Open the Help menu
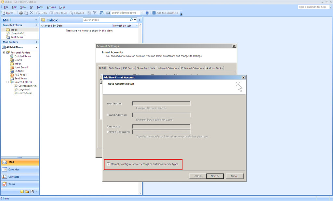This screenshot has height=201, width=333. click(62, 7)
